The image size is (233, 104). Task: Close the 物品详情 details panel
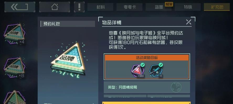189,22
